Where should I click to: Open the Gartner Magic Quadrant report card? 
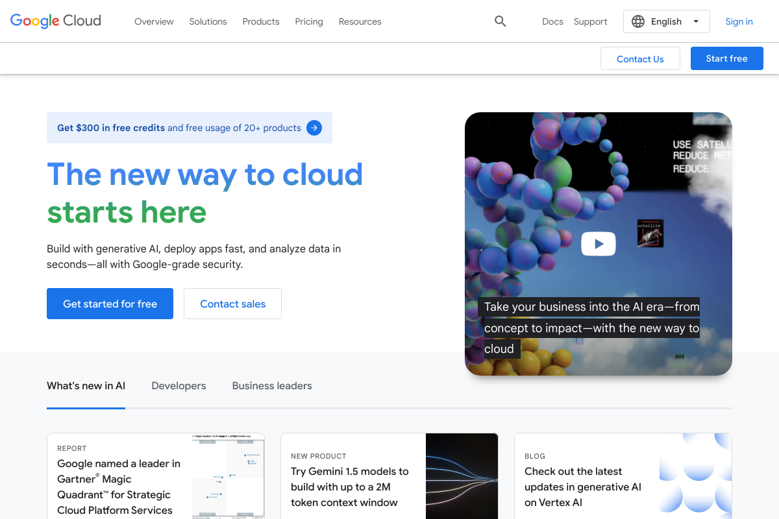[156, 476]
